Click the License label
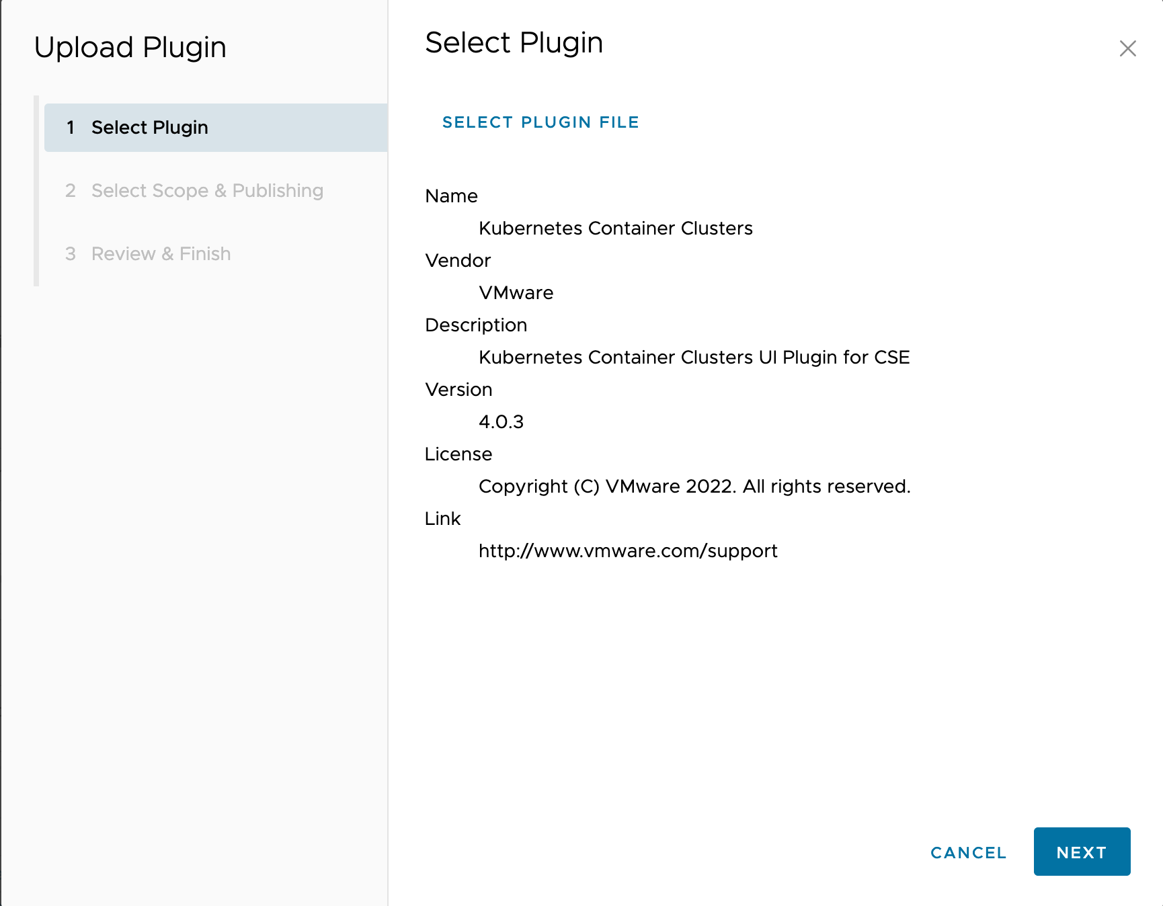The image size is (1163, 906). (x=458, y=454)
